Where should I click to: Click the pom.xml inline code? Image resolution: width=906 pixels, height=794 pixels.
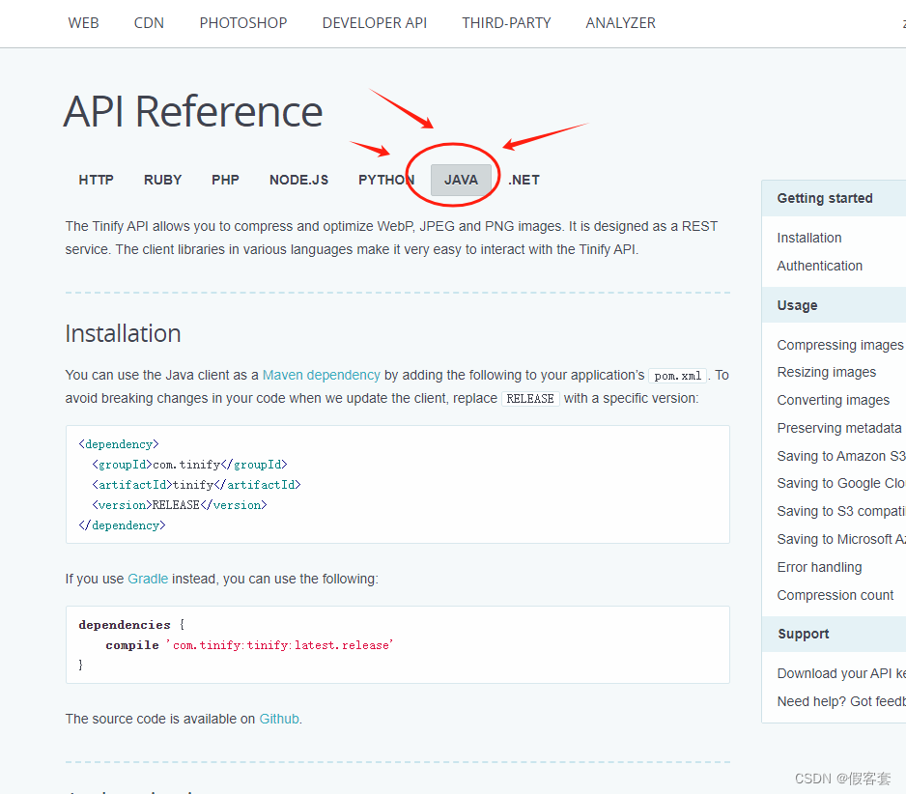pos(678,376)
